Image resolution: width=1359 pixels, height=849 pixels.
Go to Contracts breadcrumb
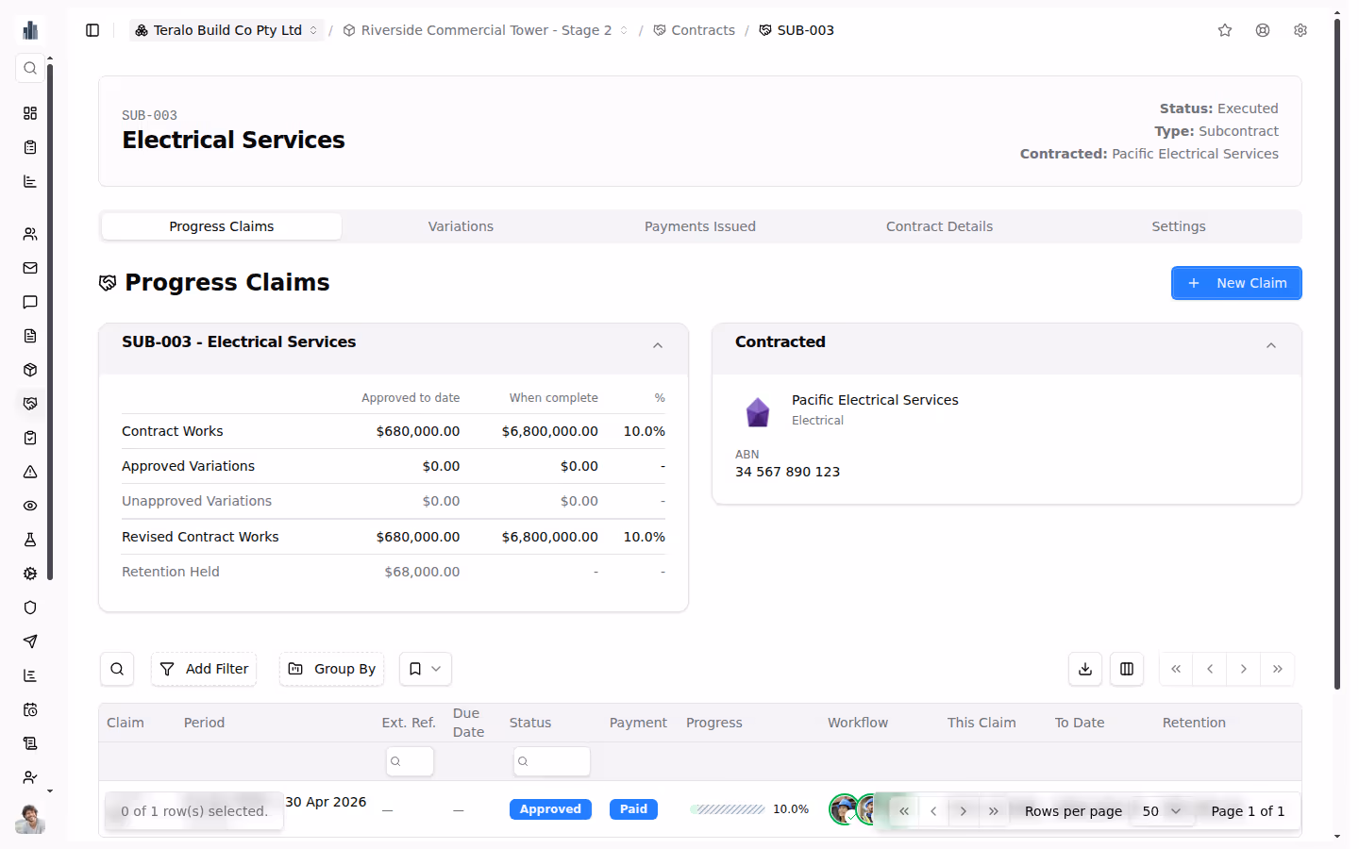coord(695,30)
